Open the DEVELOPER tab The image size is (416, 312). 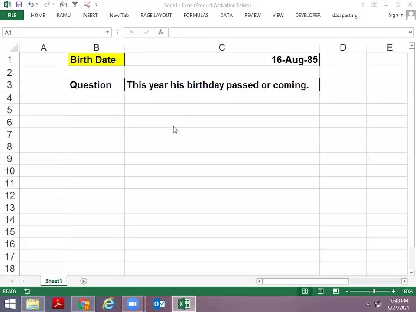coord(308,16)
